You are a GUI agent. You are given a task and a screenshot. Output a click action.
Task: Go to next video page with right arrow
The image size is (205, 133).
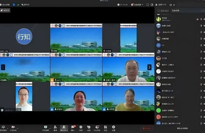point(149,67)
